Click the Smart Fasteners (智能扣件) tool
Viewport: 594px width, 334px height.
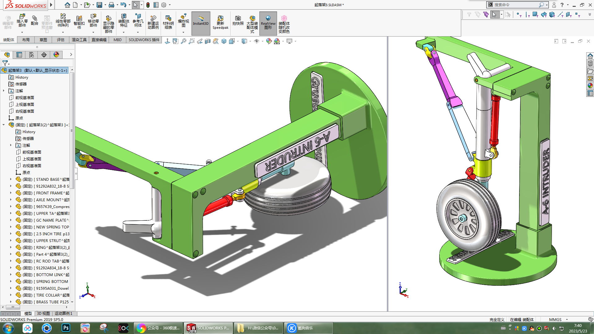click(79, 22)
